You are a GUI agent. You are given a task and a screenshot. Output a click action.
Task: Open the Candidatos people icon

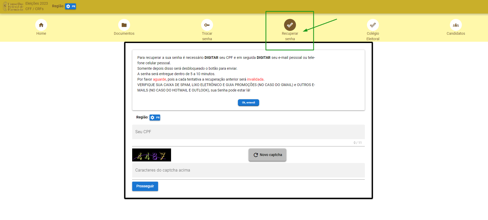[456, 25]
